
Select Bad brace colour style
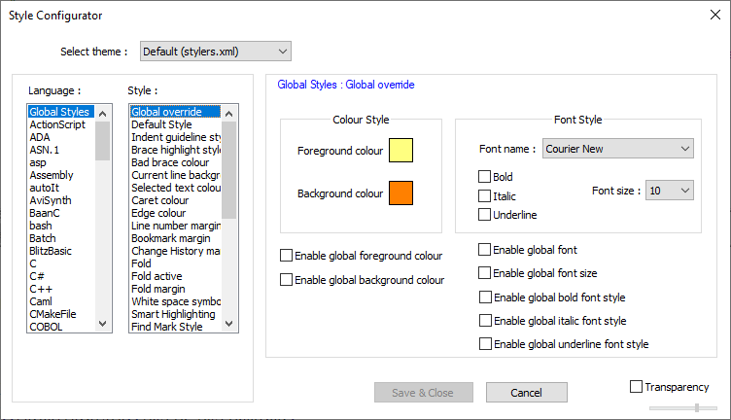point(175,162)
